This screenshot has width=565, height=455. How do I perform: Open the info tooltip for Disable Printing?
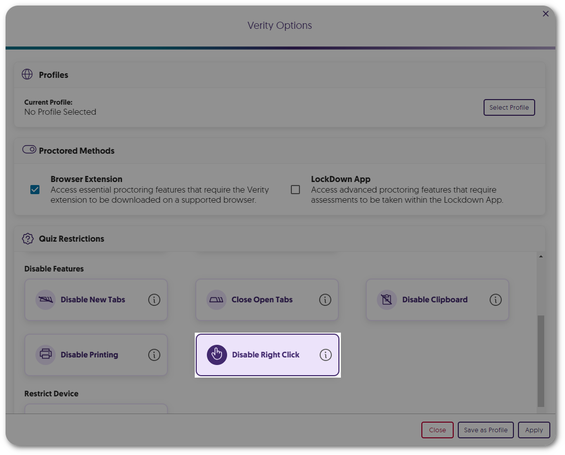pos(154,354)
